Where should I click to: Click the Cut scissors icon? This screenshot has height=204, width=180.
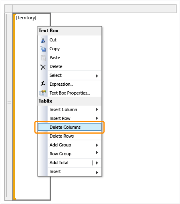click(x=43, y=40)
